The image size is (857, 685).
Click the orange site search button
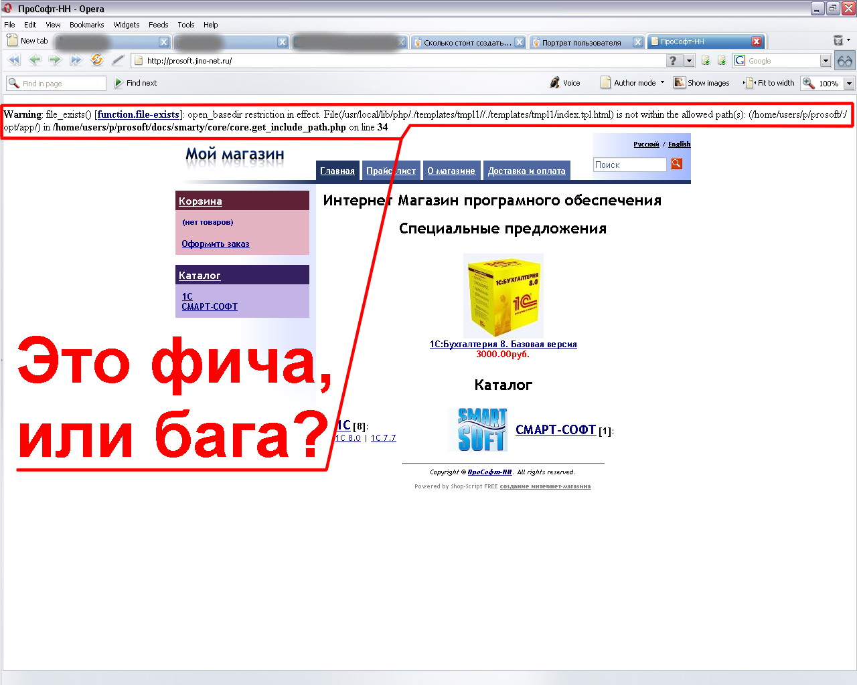pos(677,163)
